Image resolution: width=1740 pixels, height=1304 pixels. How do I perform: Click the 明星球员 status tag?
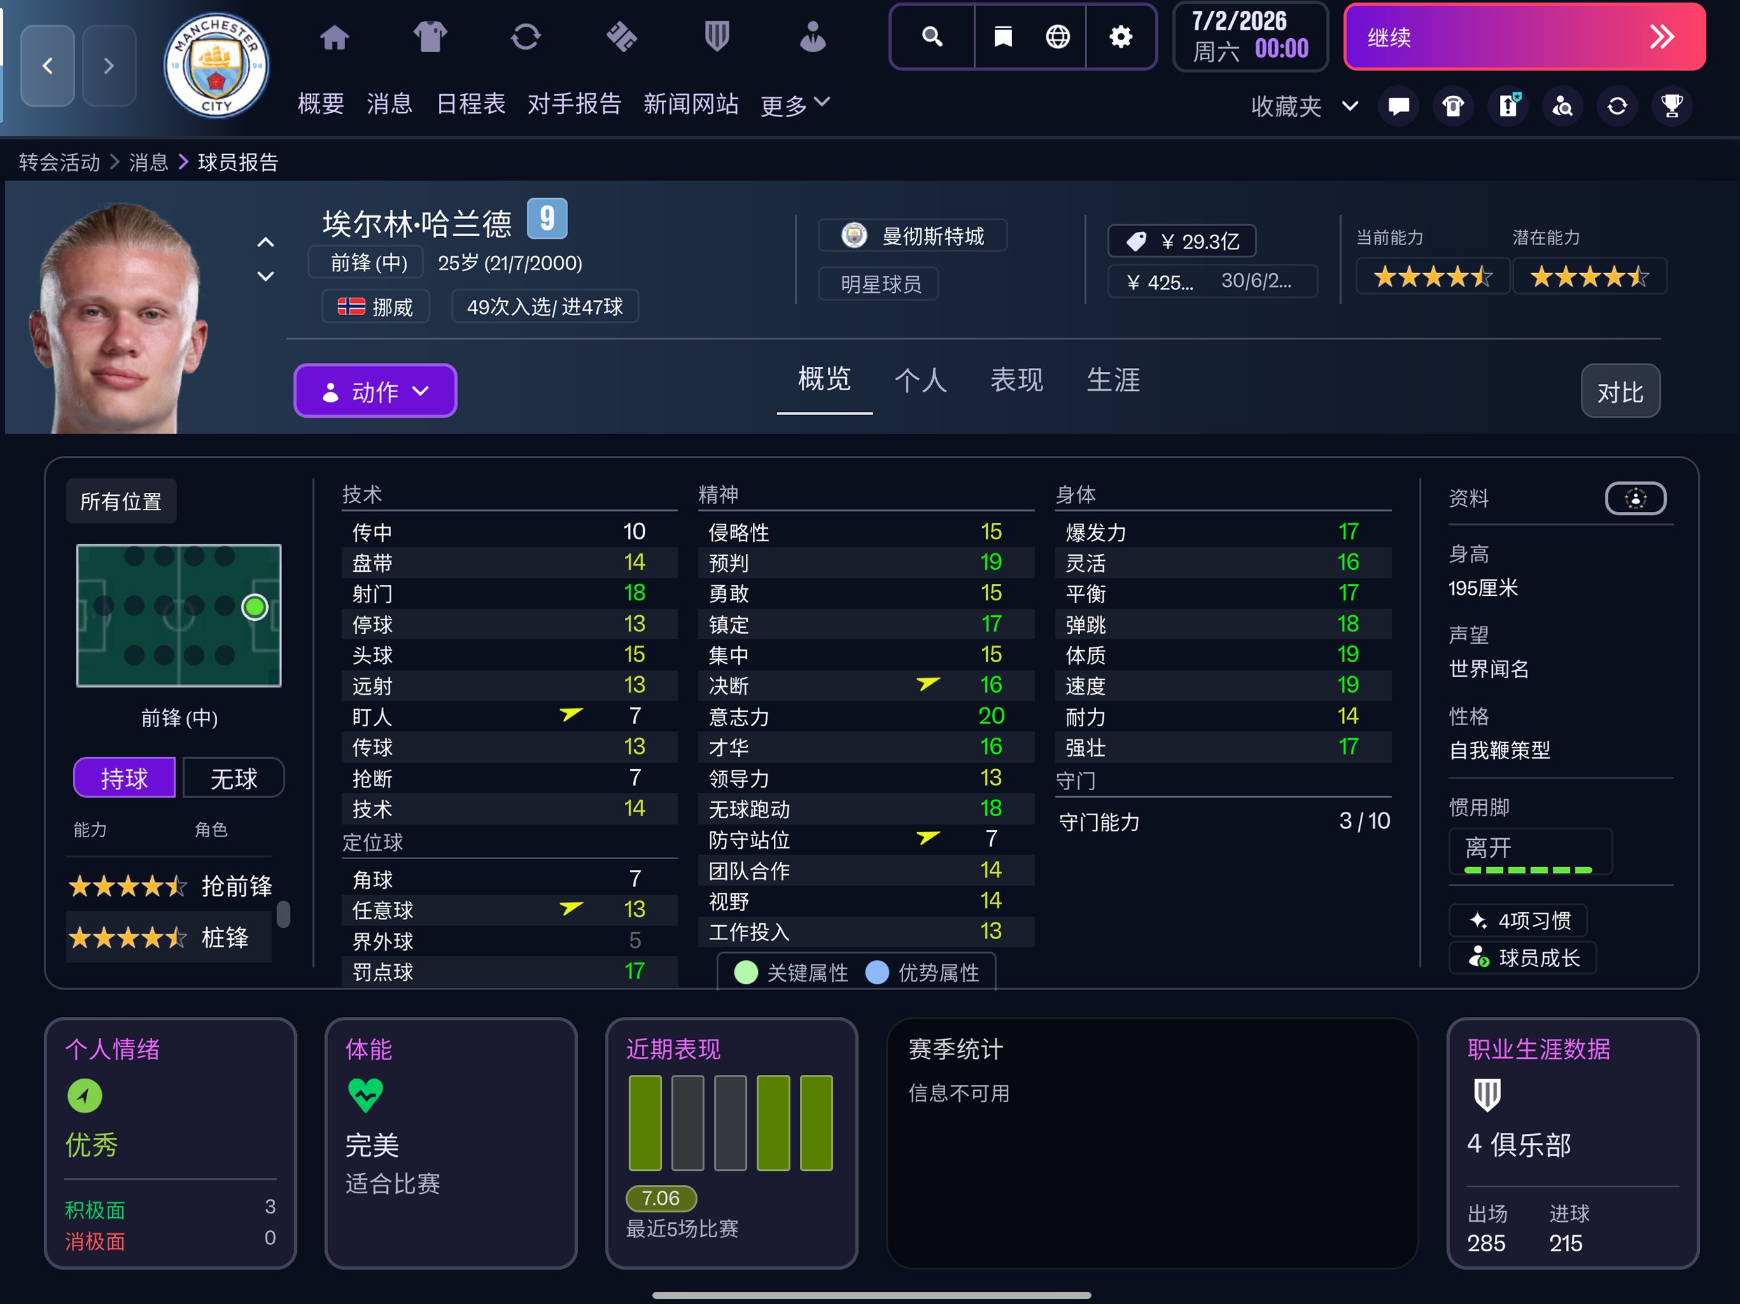(x=879, y=283)
